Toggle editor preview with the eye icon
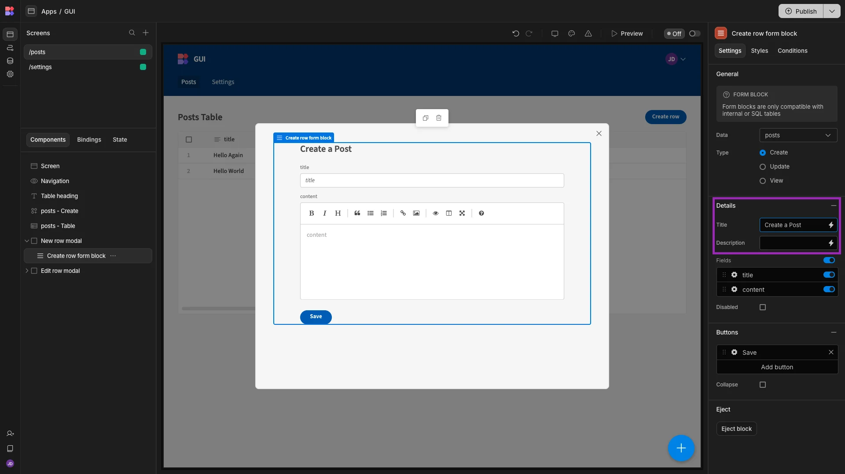Image resolution: width=845 pixels, height=474 pixels. [x=436, y=213]
